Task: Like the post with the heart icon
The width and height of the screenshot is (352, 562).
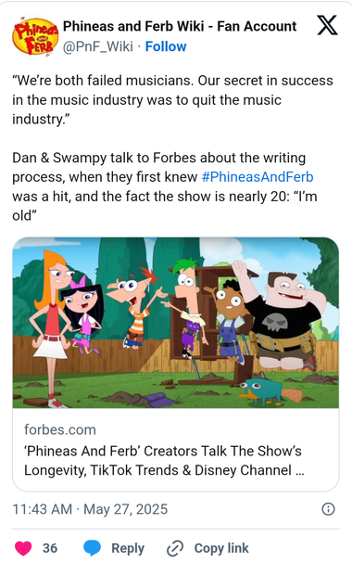Action: (x=23, y=548)
